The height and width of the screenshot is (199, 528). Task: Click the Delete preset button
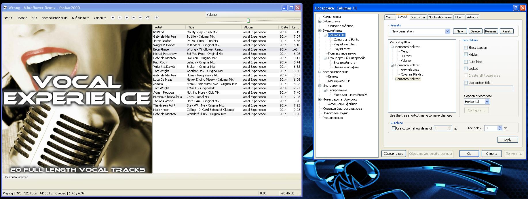tap(475, 31)
